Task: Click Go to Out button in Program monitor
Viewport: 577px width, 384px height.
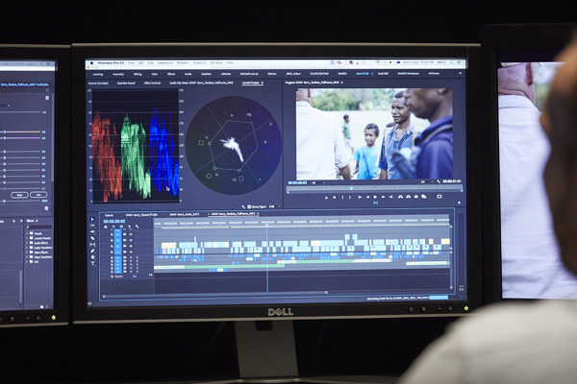Action: (390, 197)
